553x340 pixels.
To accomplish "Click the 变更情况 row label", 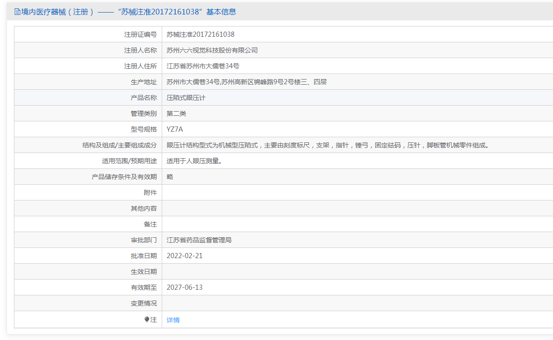I will coord(144,303).
